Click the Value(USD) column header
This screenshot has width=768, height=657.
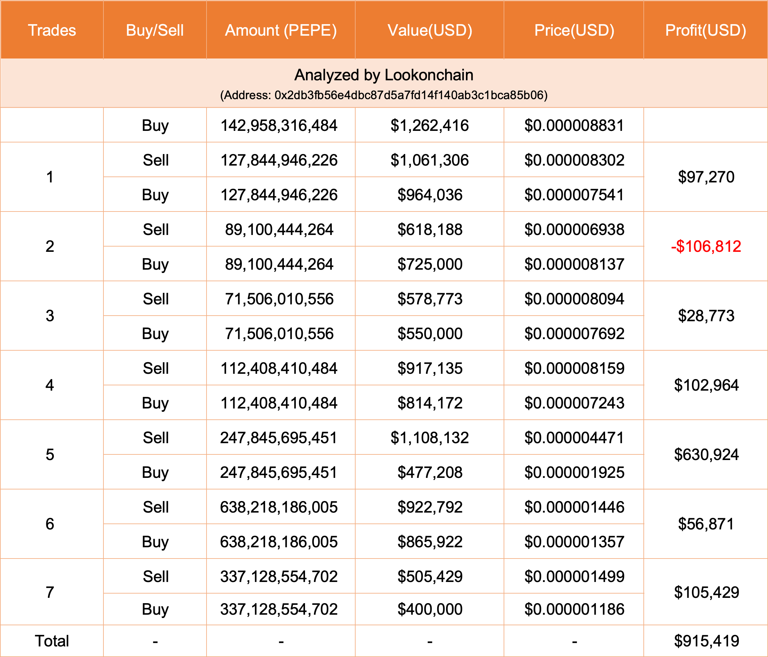[430, 30]
